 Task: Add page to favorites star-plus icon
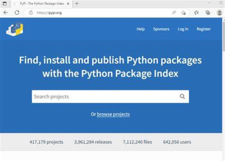(x=183, y=12)
